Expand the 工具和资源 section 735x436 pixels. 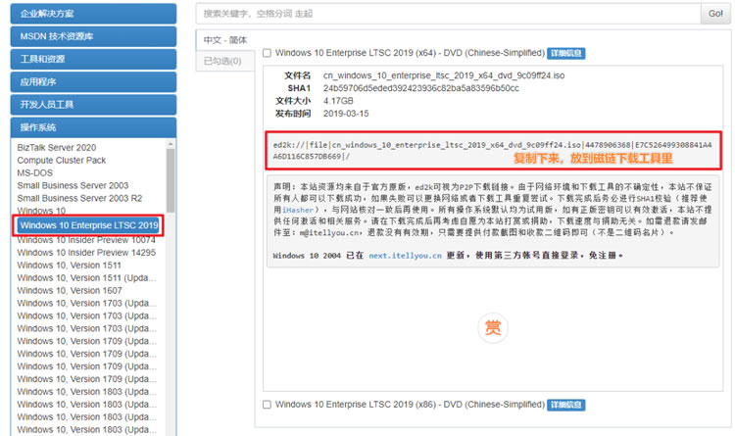tap(93, 59)
